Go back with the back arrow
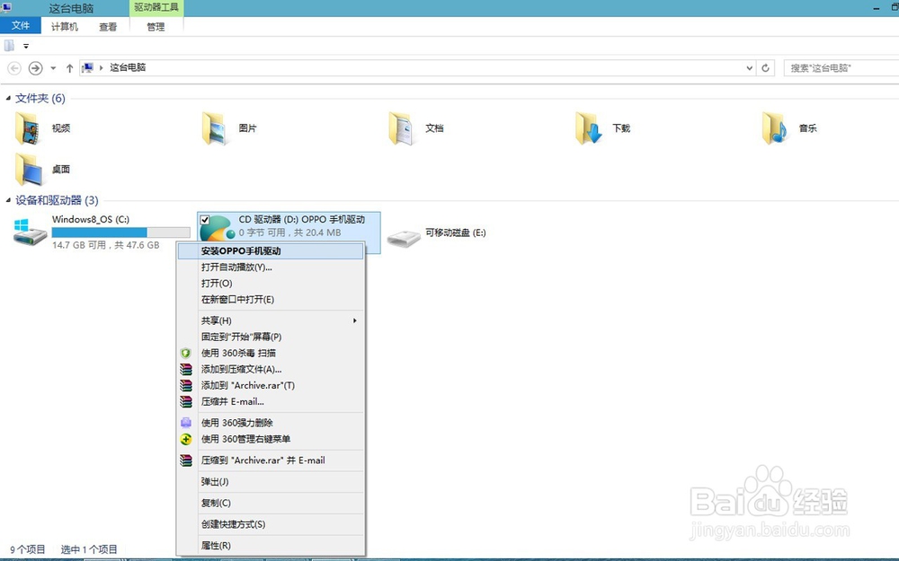This screenshot has height=561, width=899. [14, 68]
